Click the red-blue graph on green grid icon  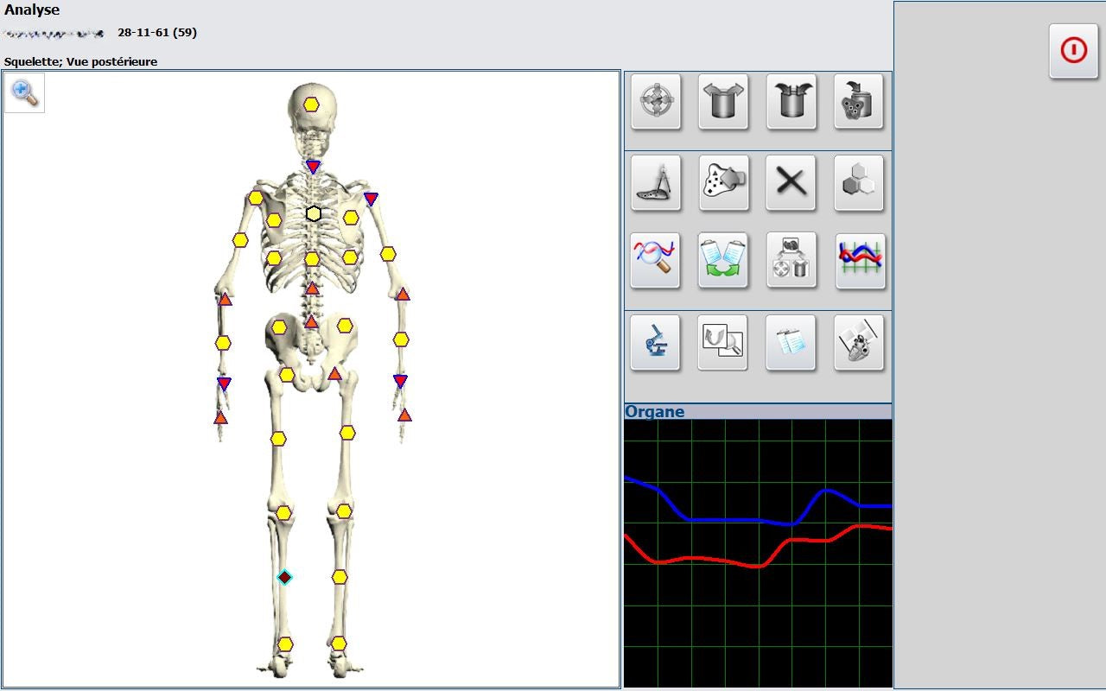click(x=861, y=260)
